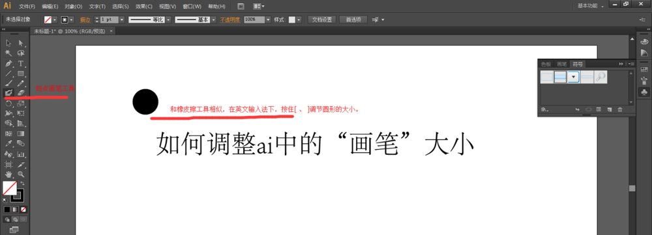Click the delete symbol trash icon

point(620,109)
